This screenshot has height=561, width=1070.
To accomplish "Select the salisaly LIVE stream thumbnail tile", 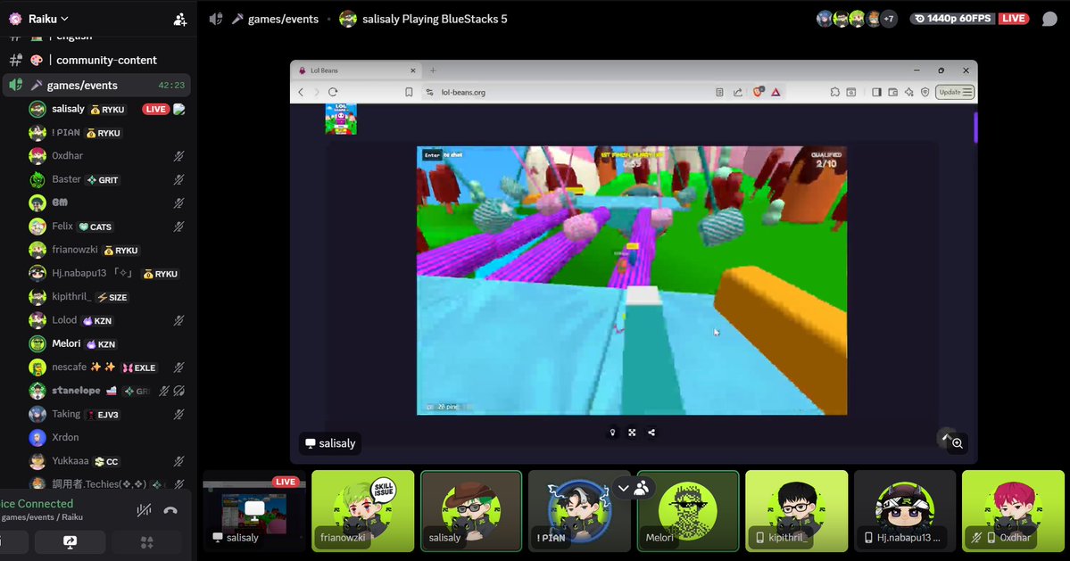I will click(x=253, y=510).
